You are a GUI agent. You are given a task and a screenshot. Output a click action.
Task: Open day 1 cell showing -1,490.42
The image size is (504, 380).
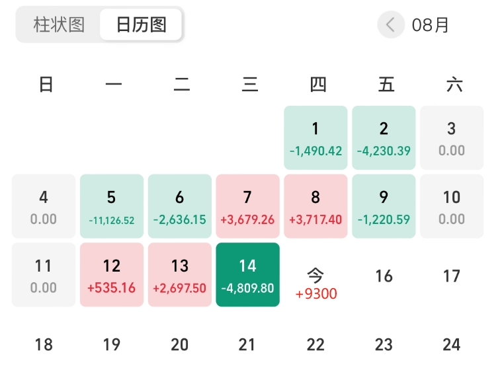315,137
